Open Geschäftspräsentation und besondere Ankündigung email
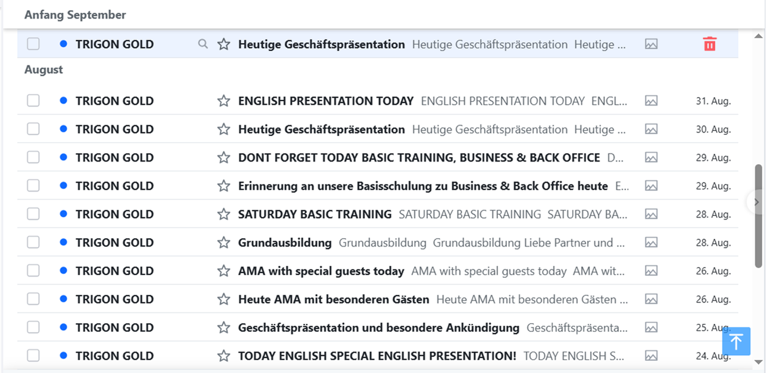The height and width of the screenshot is (373, 766). click(379, 327)
